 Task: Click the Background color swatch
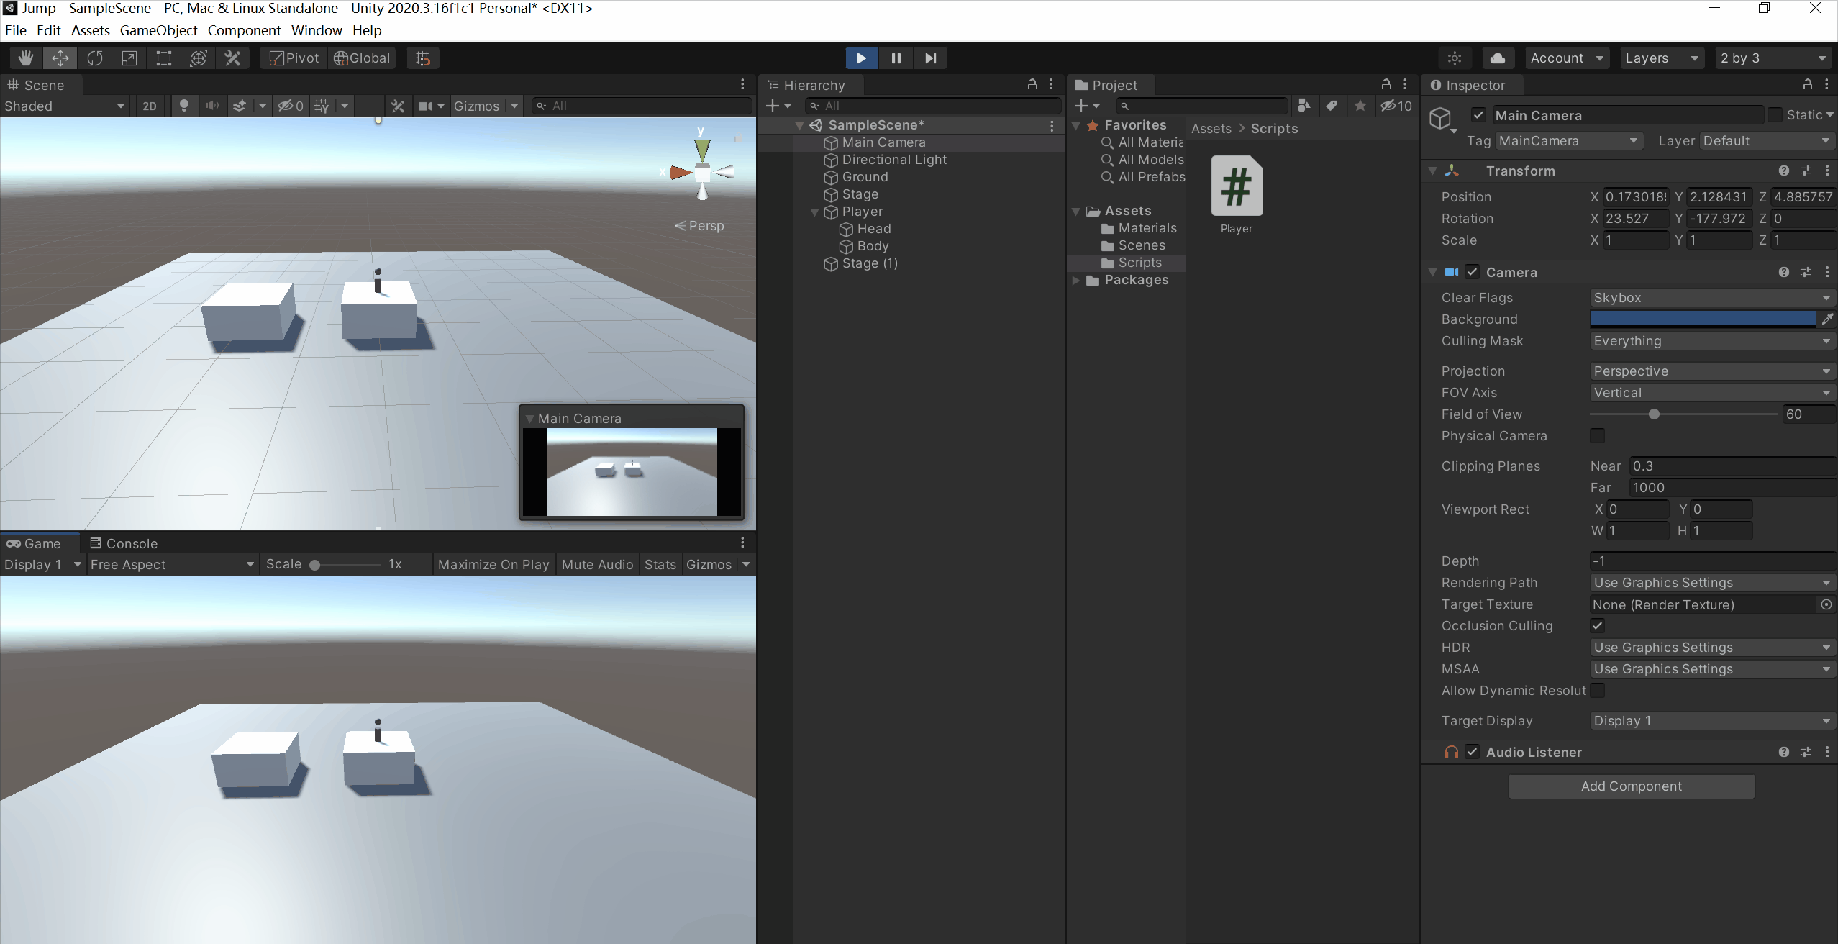click(1702, 319)
